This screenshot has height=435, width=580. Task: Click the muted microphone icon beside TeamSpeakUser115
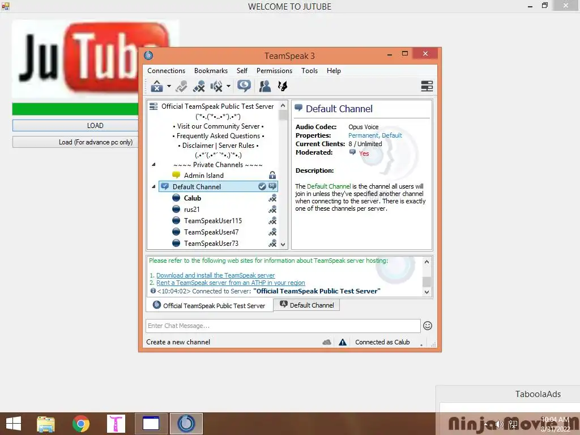click(x=272, y=221)
